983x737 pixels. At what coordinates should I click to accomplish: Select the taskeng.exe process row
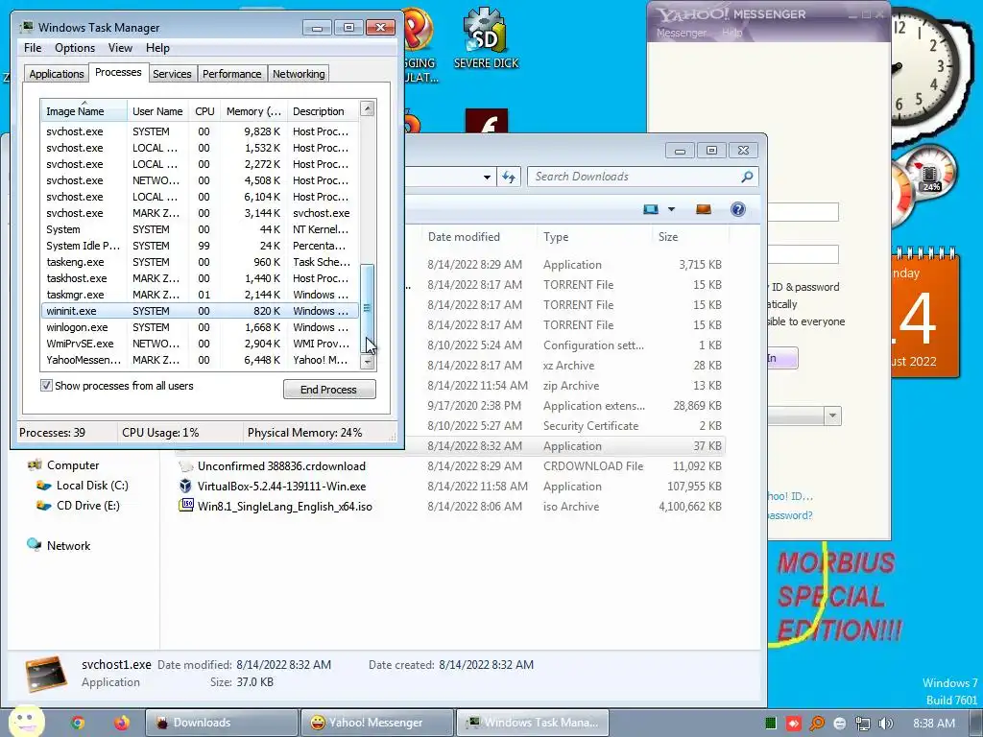200,262
